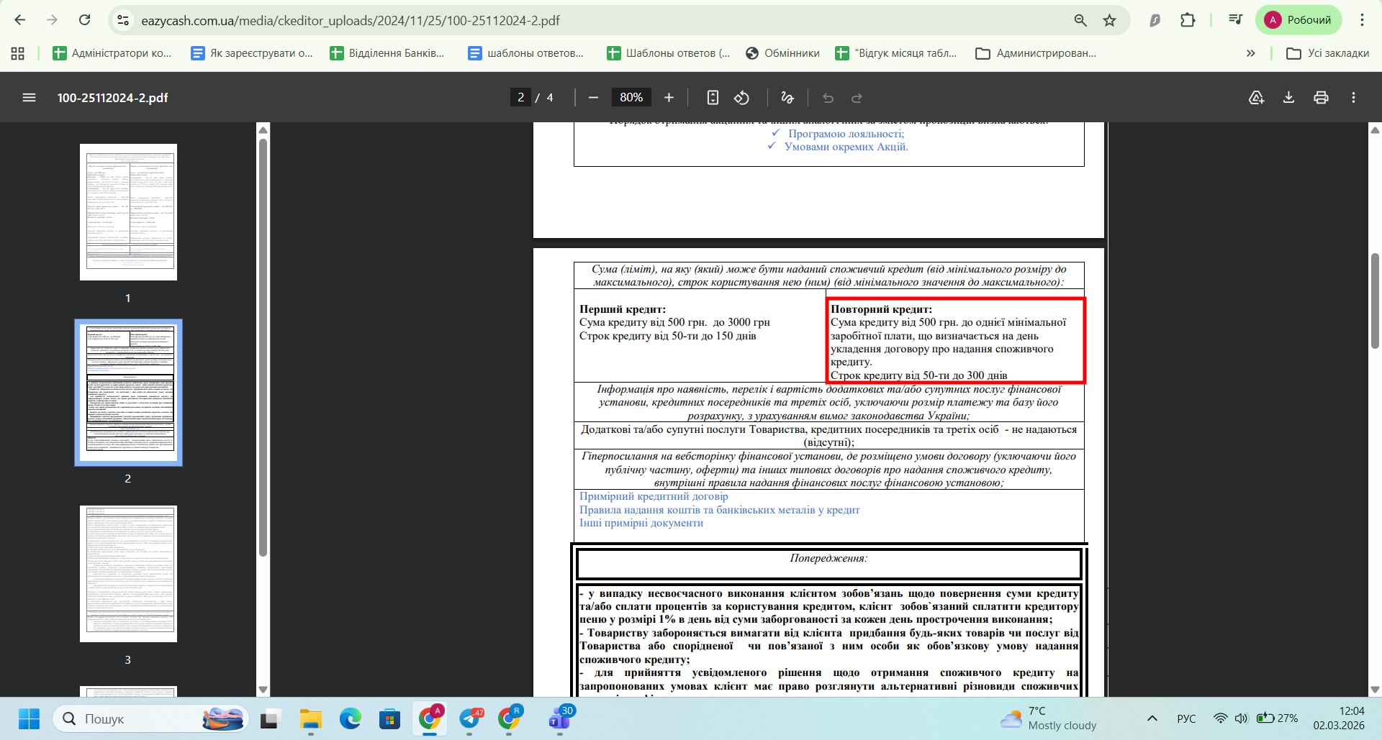Image resolution: width=1382 pixels, height=740 pixels.
Task: Click the taskbar Пошук search box
Action: point(150,718)
